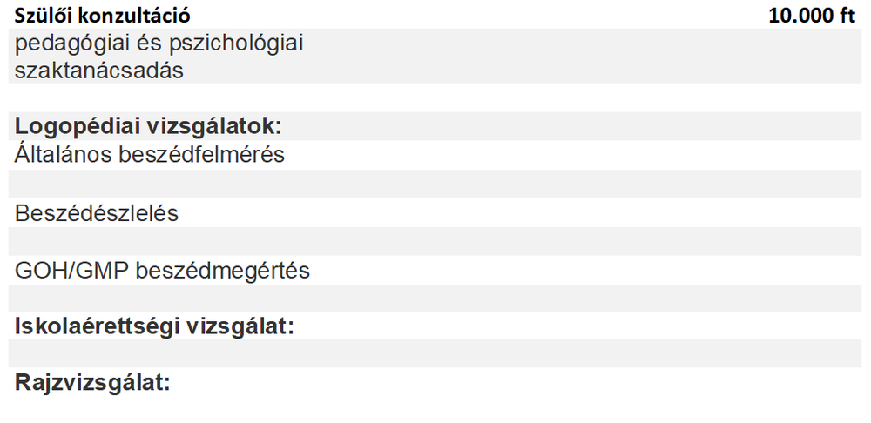Viewport: 871px width, 423px height.
Task: Click blank white row above Logopédiai vizsgálatok
Action: [435, 97]
